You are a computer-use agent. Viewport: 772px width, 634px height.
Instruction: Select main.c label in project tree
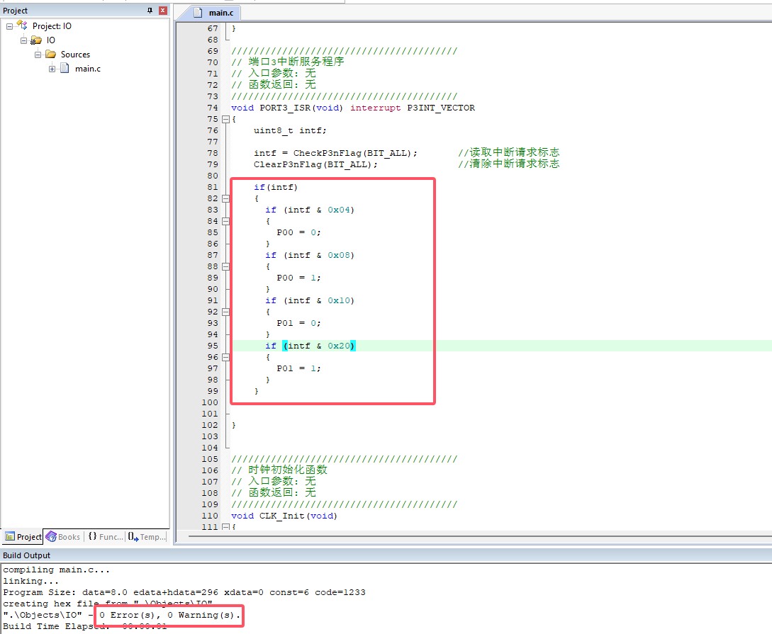[88, 69]
